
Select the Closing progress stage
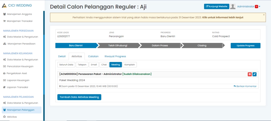pos(202,46)
